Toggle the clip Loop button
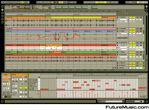149x110 pixels. point(23,88)
